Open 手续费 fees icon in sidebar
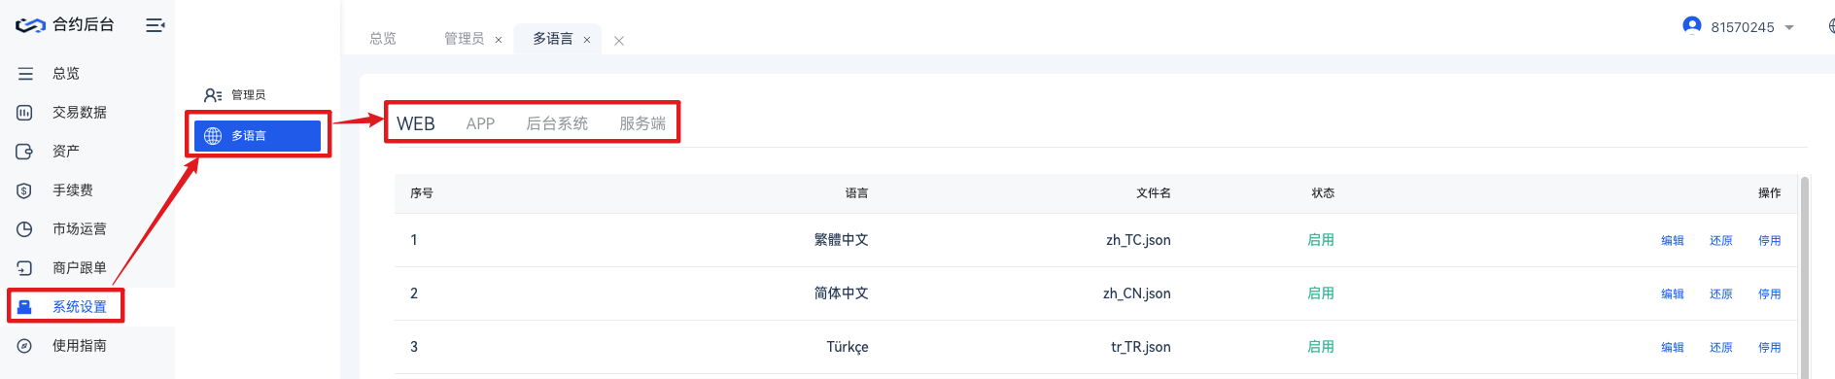1835x379 pixels. point(25,190)
